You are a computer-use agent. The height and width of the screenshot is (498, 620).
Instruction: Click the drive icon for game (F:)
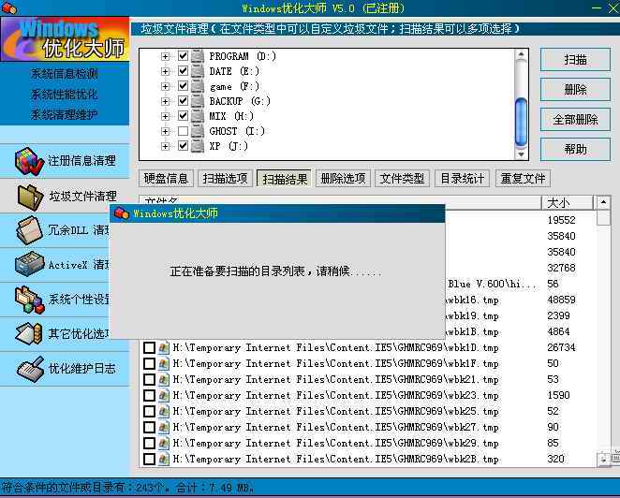tap(198, 86)
